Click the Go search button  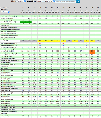[x=78, y=2]
